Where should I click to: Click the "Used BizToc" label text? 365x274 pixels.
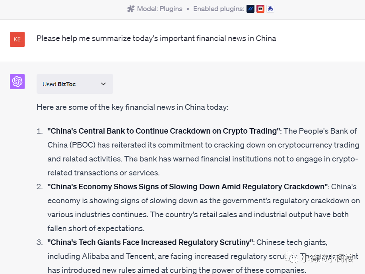[59, 84]
